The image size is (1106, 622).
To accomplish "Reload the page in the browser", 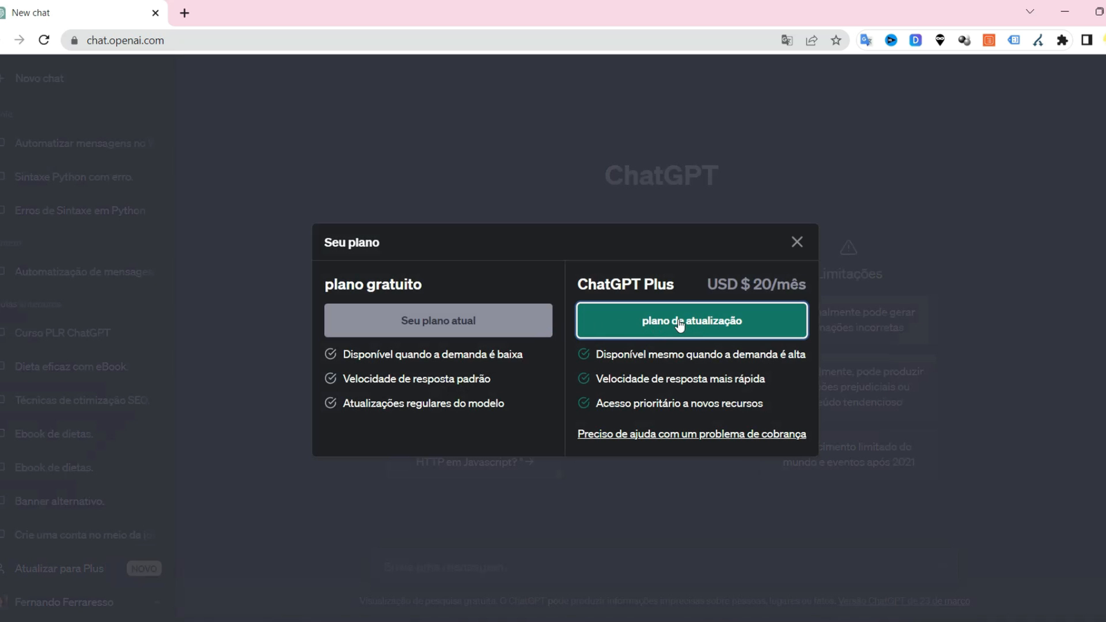I will pyautogui.click(x=44, y=40).
